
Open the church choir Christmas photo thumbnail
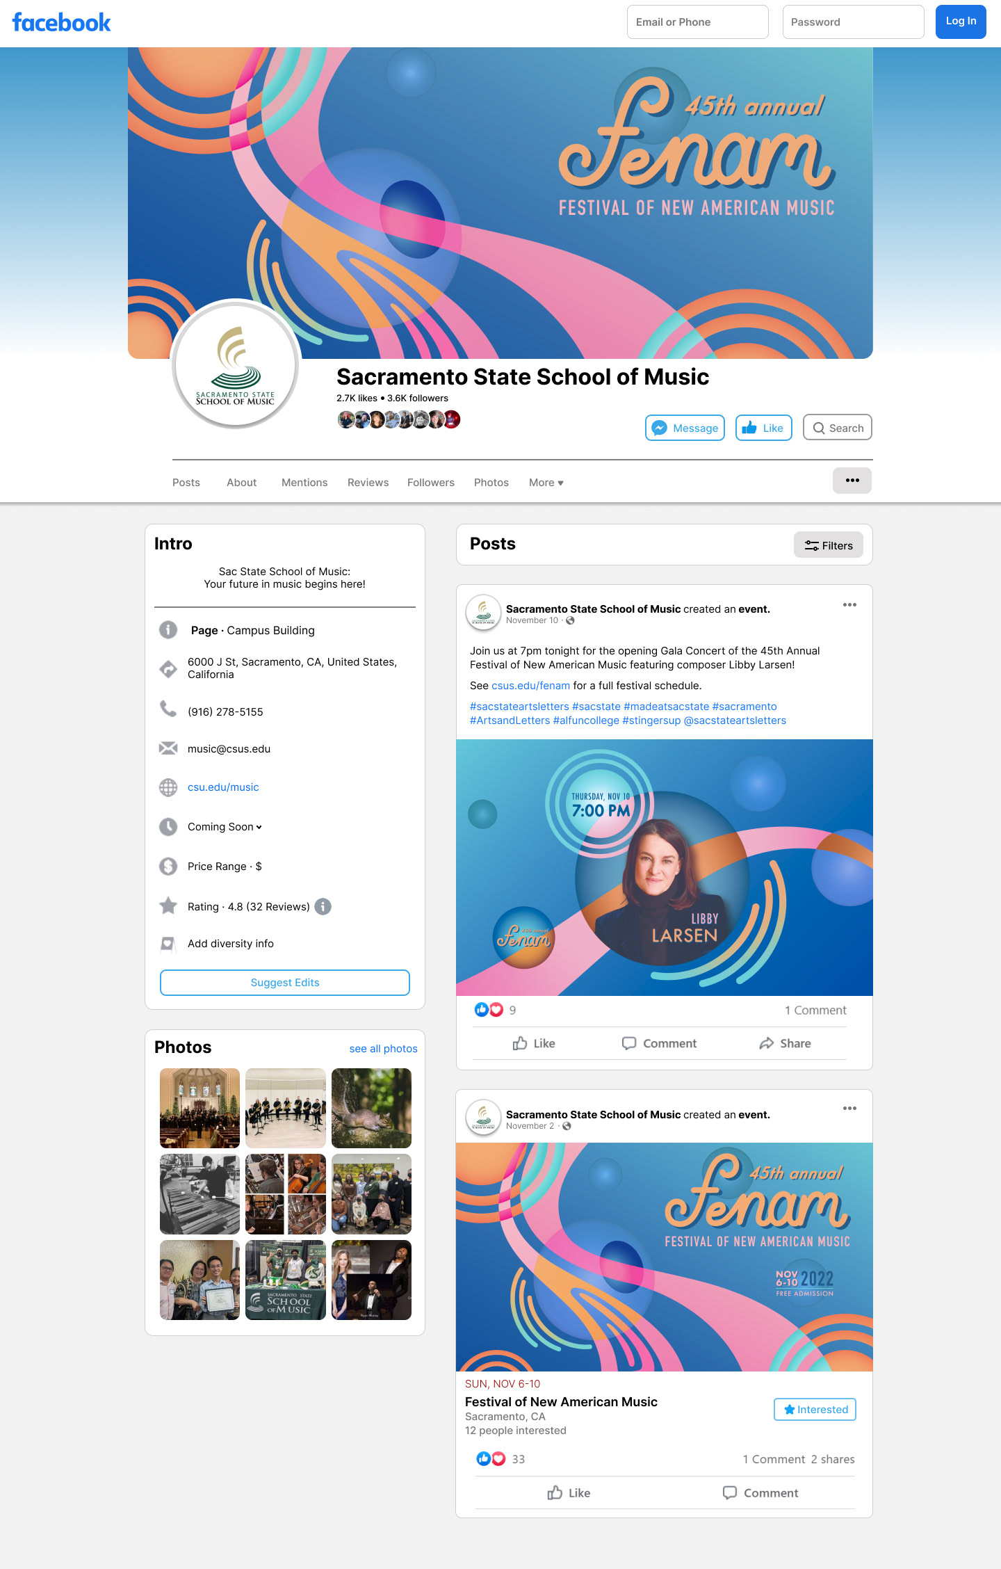point(200,1108)
